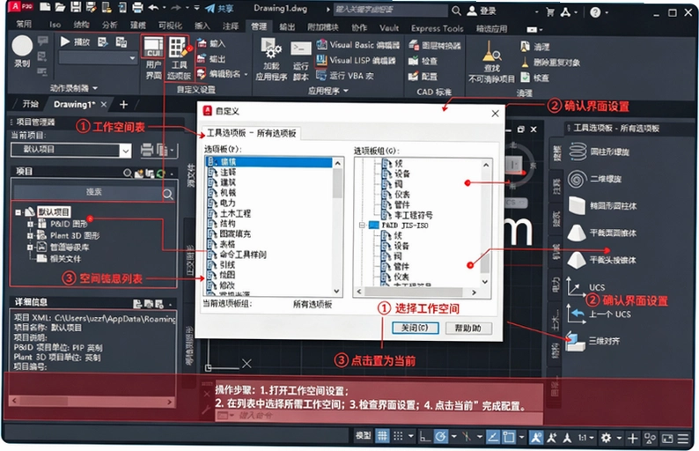Click the 帮助 button in dialog
This screenshot has height=451, width=699.
point(468,329)
